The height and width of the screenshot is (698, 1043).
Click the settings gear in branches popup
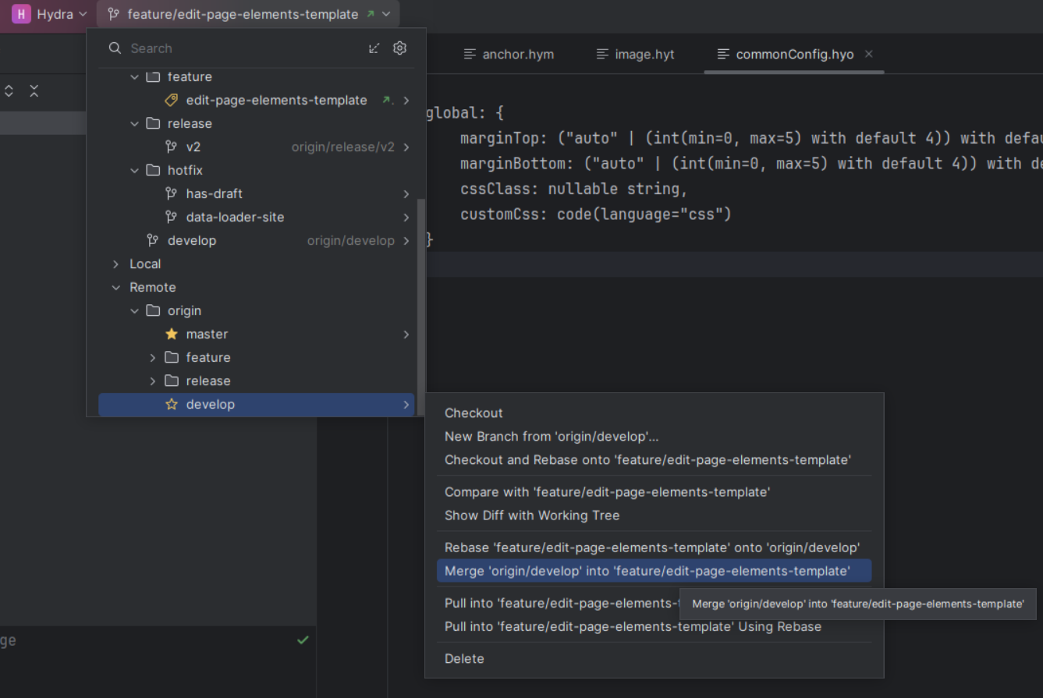click(399, 48)
